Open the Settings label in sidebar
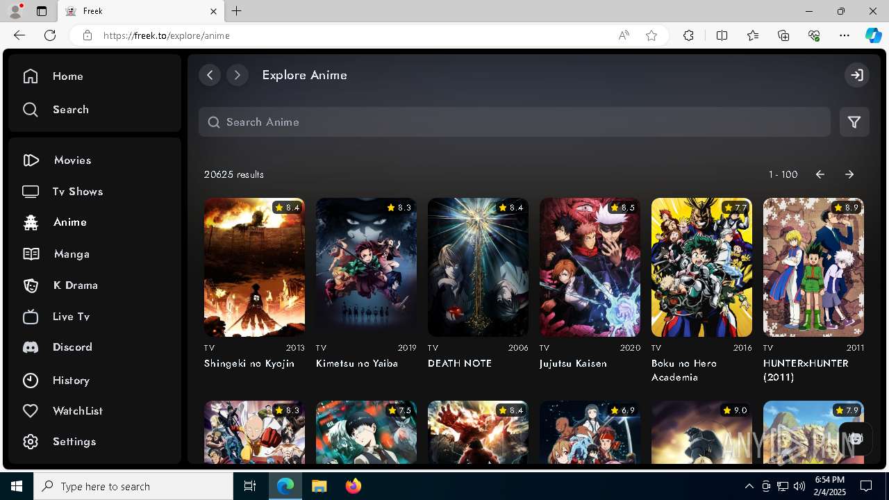Viewport: 889px width, 500px height. [74, 442]
